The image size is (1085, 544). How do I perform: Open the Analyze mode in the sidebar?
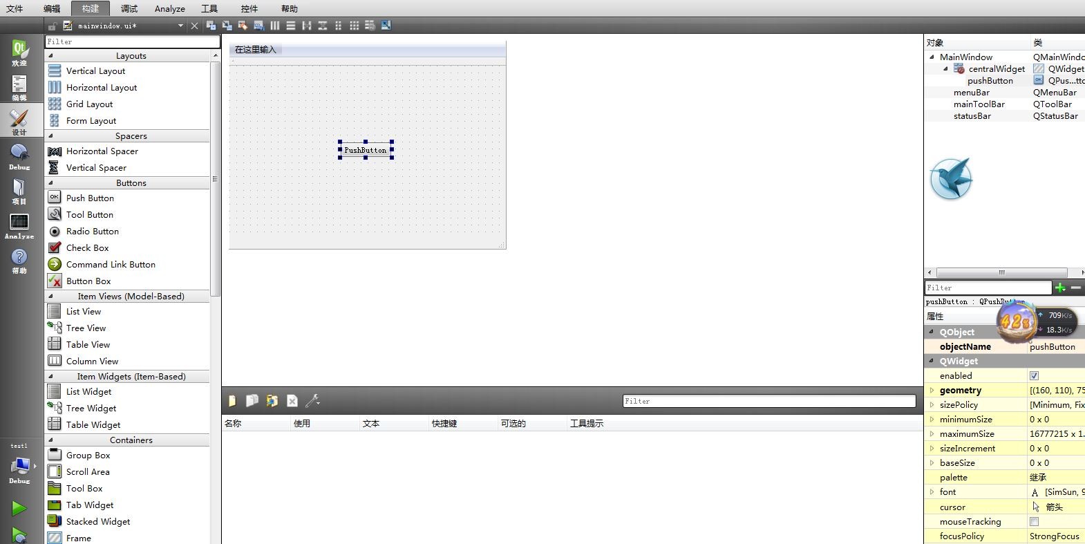point(19,226)
